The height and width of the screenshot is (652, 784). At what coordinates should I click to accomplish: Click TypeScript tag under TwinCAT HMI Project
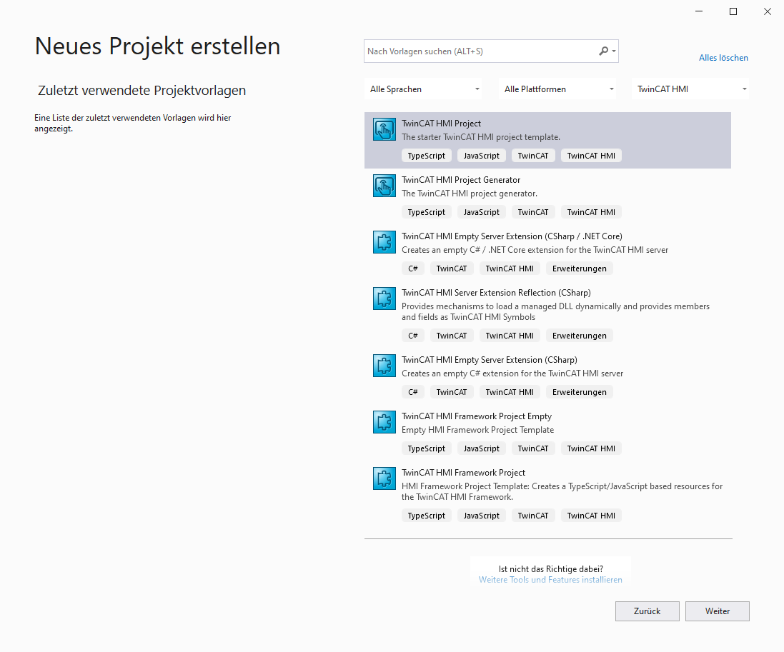(x=426, y=156)
